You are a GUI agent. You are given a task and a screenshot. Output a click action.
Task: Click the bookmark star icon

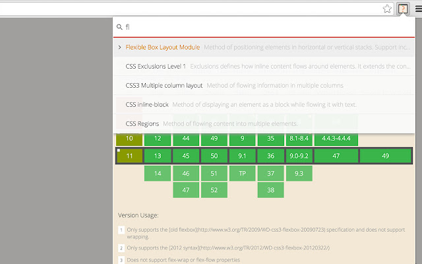(x=387, y=9)
